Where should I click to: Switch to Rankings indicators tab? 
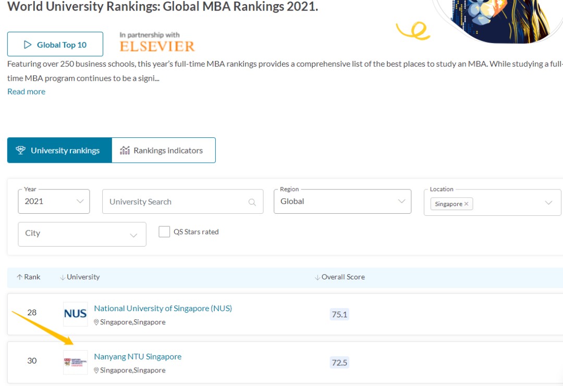pyautogui.click(x=163, y=150)
